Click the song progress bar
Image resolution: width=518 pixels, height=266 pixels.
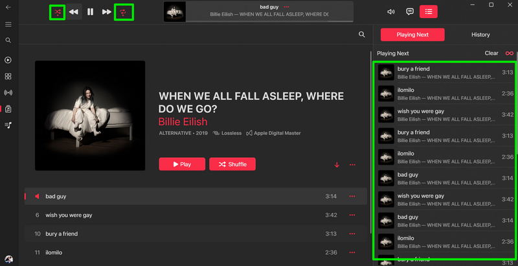[x=269, y=21]
